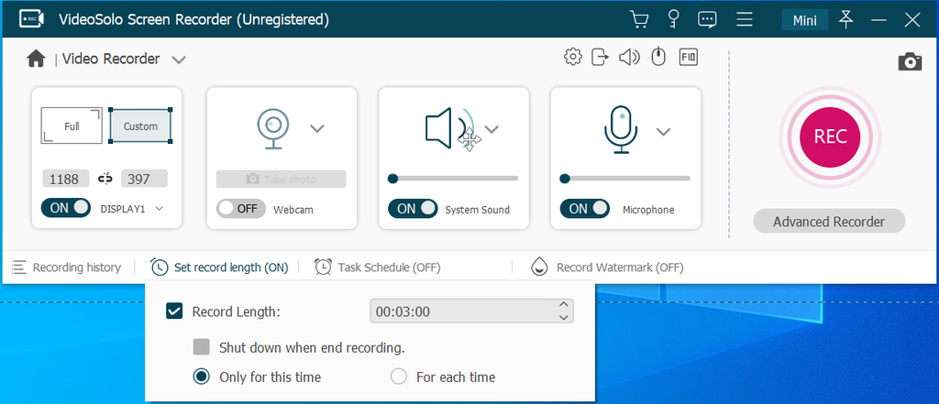Decrease record length with the down arrow
This screenshot has width=939, height=404.
point(563,317)
